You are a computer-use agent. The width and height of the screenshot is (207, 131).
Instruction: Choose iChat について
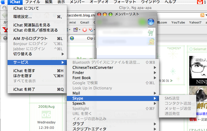pos(37,8)
